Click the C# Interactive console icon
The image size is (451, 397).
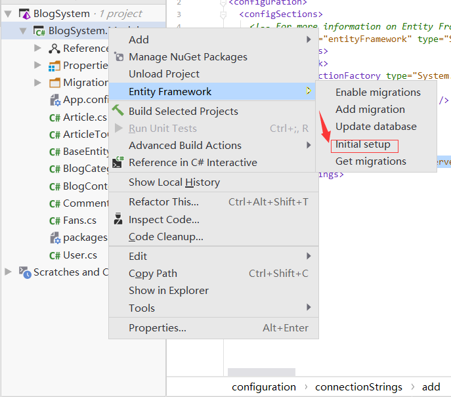click(118, 162)
